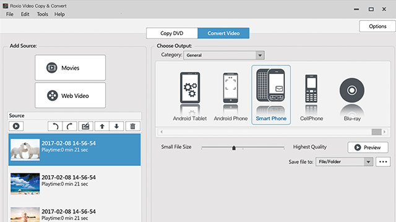Open the File menu
Image resolution: width=396 pixels, height=222 pixels.
(x=10, y=14)
